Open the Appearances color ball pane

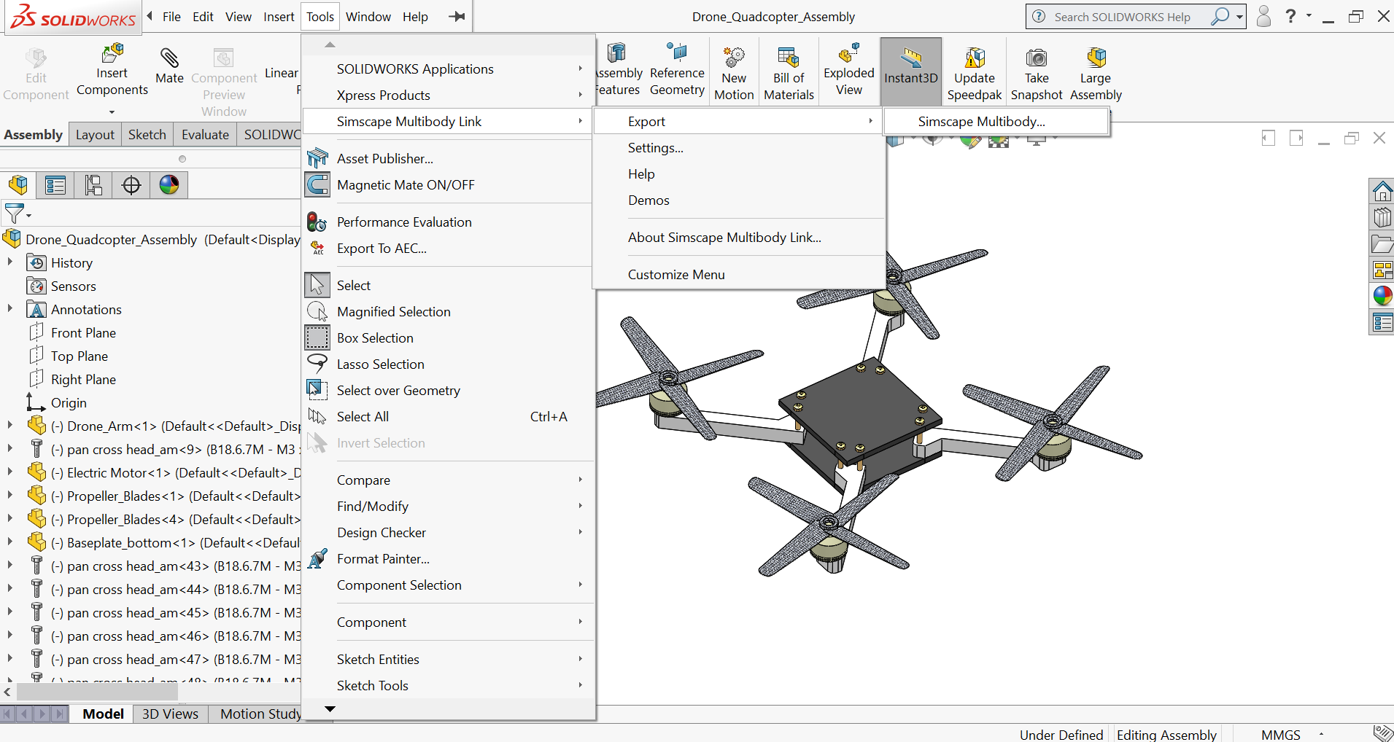(1382, 295)
